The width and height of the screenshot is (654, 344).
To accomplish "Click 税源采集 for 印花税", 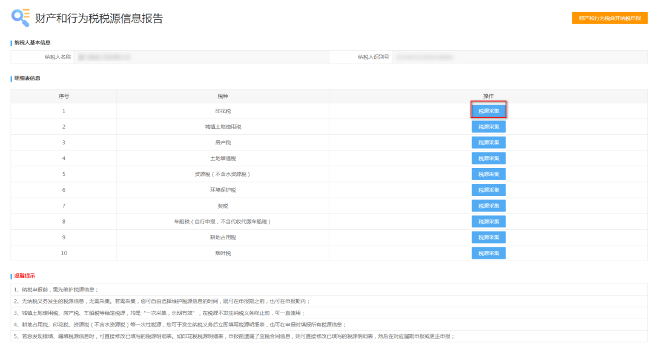I will click(x=488, y=111).
